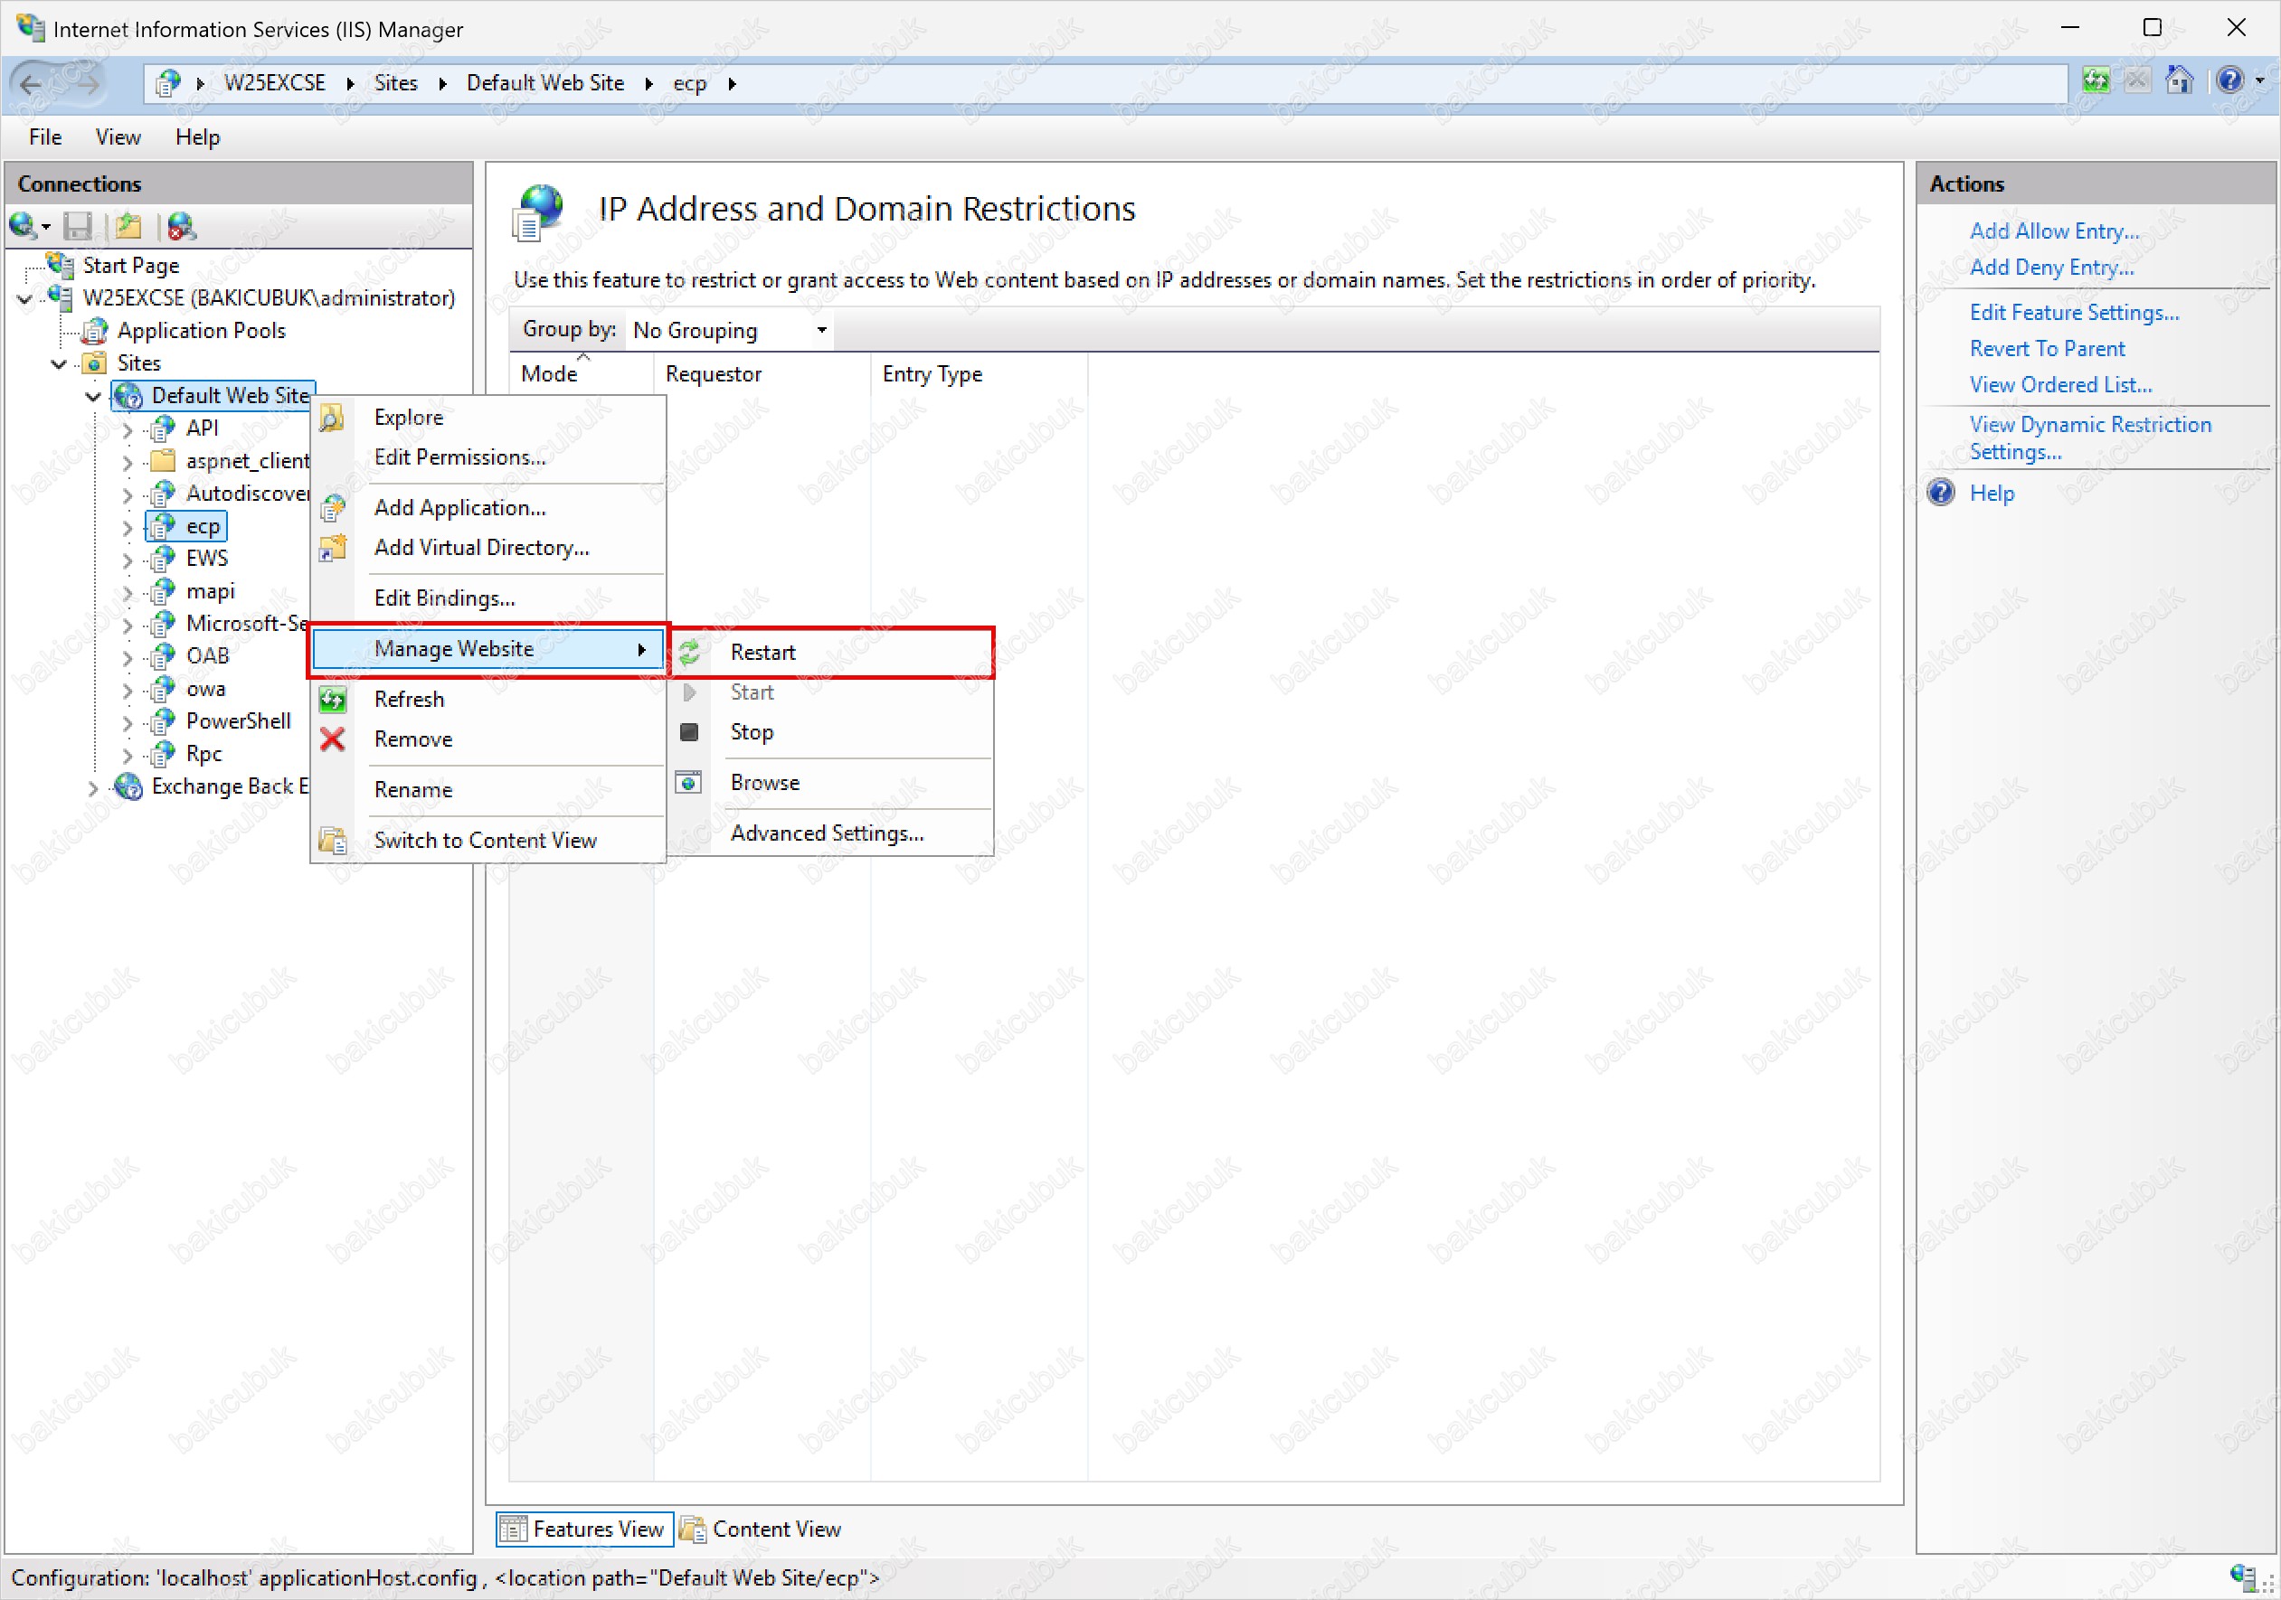This screenshot has width=2281, height=1600.
Task: Click the Forward navigation arrow
Action: tap(88, 83)
